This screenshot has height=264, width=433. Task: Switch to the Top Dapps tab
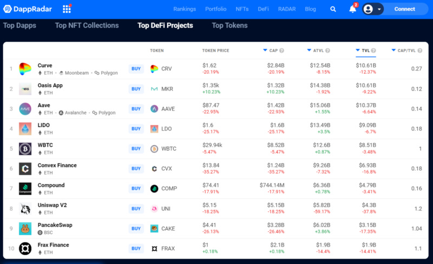19,25
